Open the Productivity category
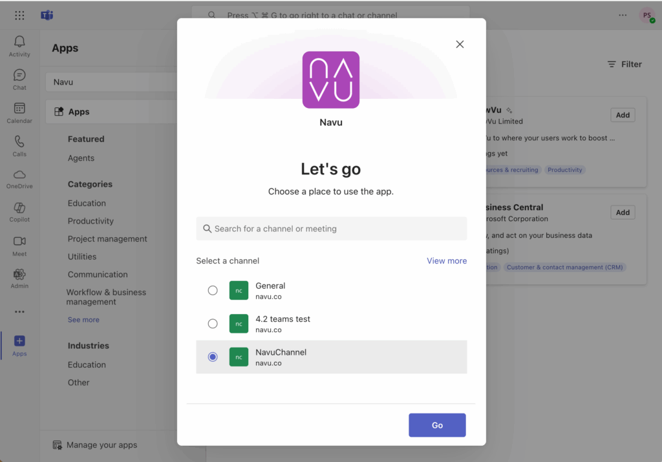Image resolution: width=662 pixels, height=462 pixels. tap(91, 221)
